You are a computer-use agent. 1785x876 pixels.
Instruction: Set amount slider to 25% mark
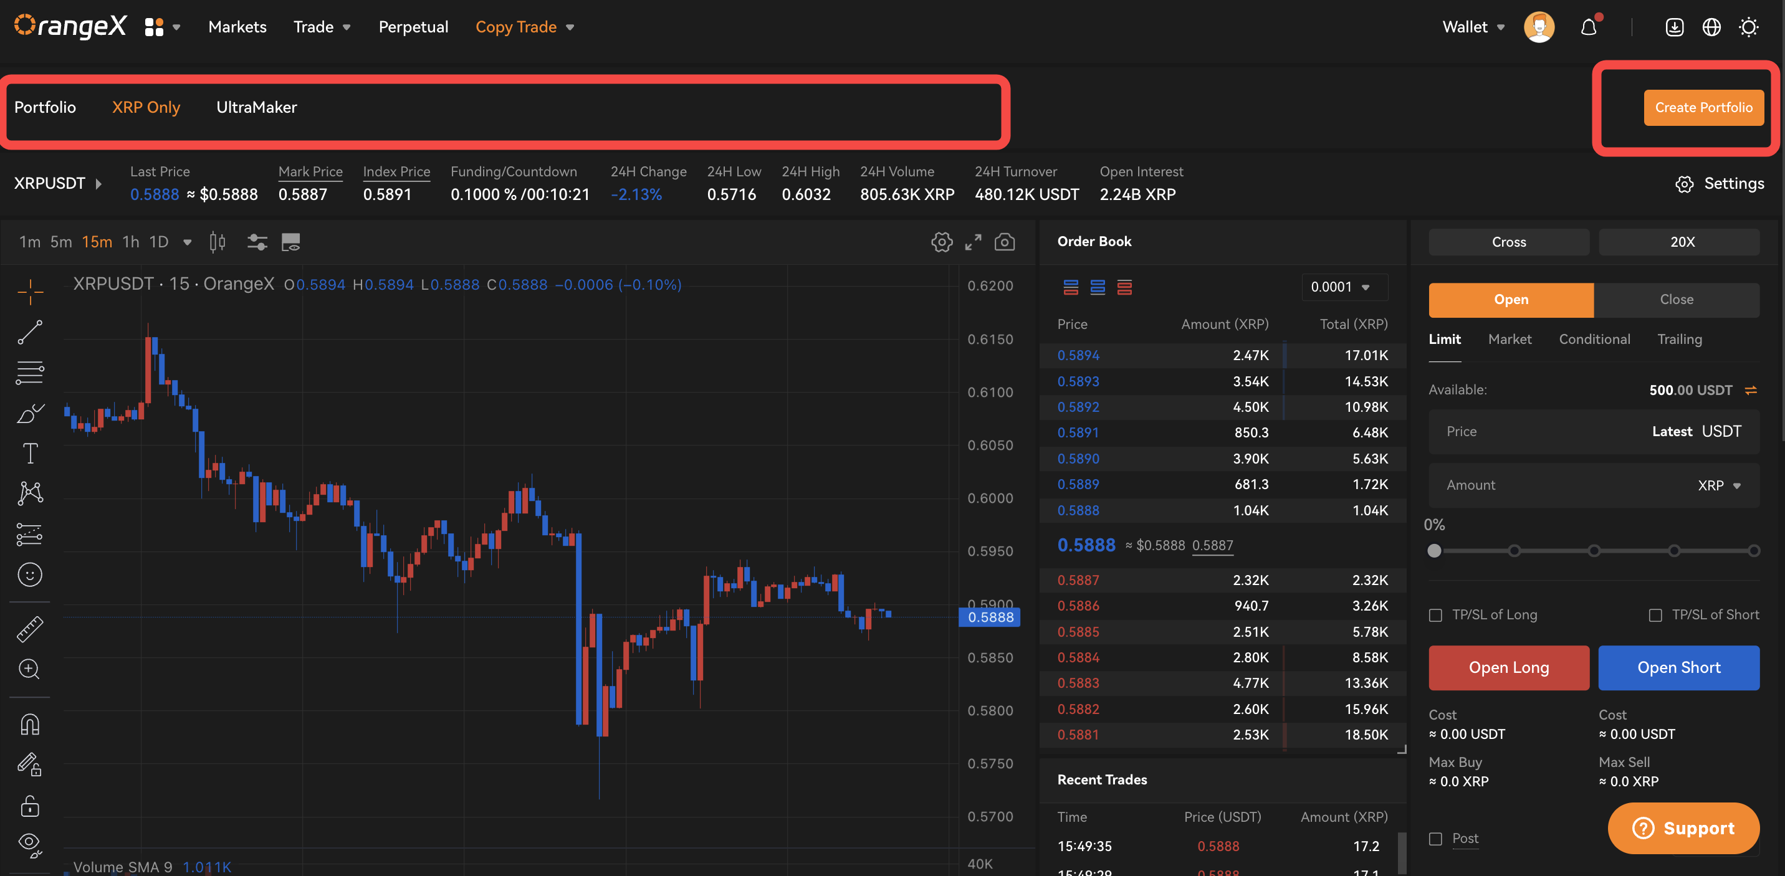tap(1514, 551)
